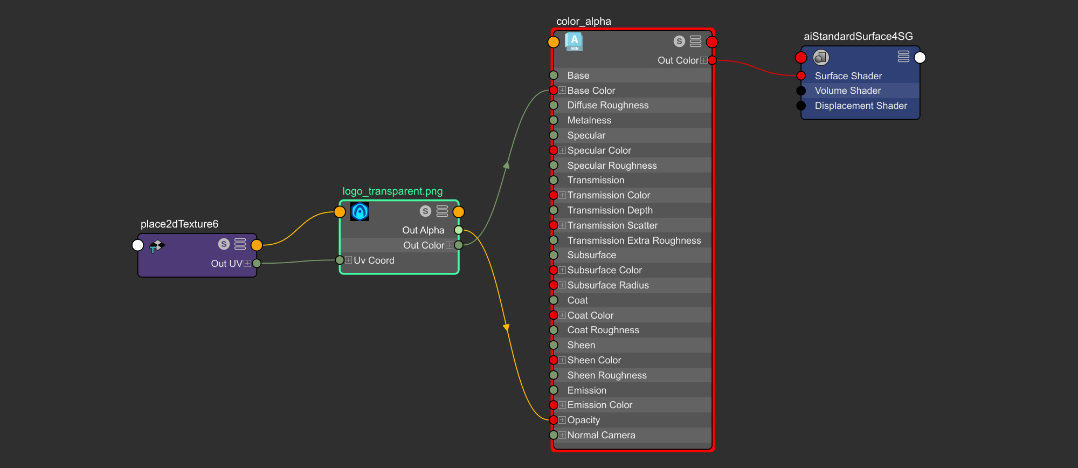
Task: Expand the Base Color attribute
Action: (562, 91)
